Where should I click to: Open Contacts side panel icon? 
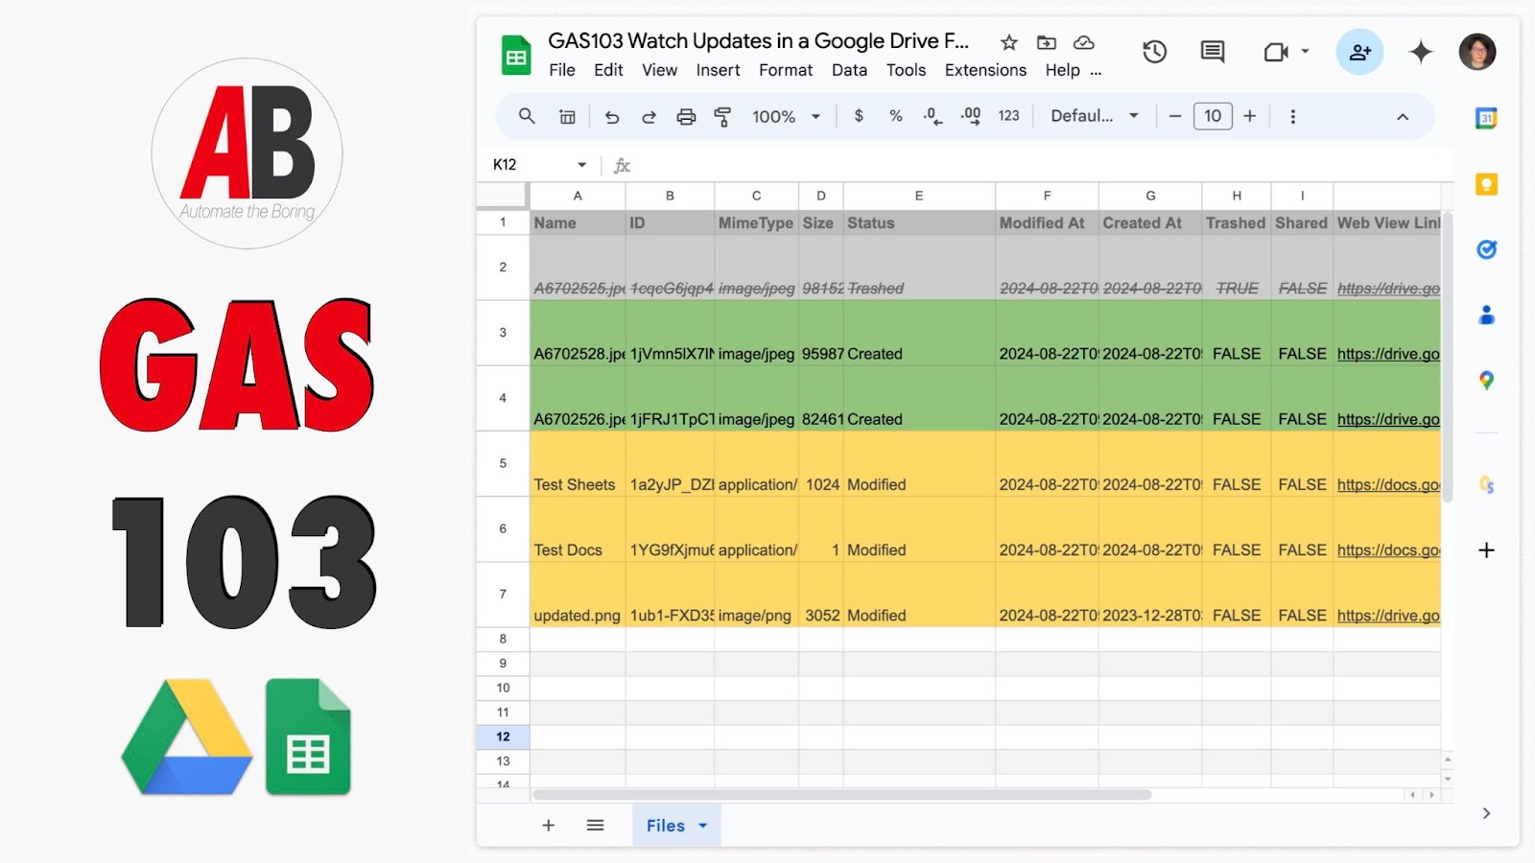[1486, 315]
